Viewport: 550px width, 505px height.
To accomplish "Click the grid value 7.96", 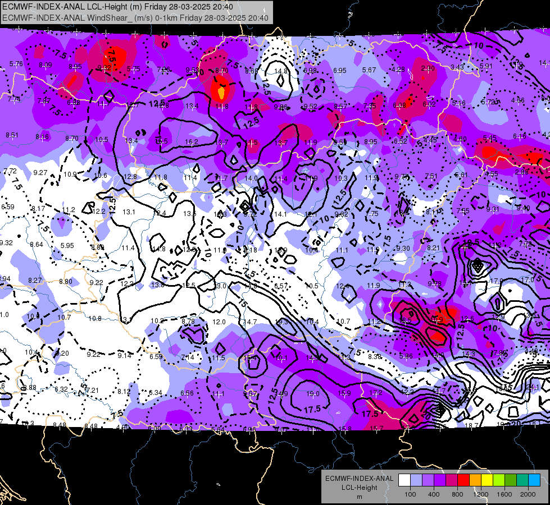I will (x=164, y=70).
